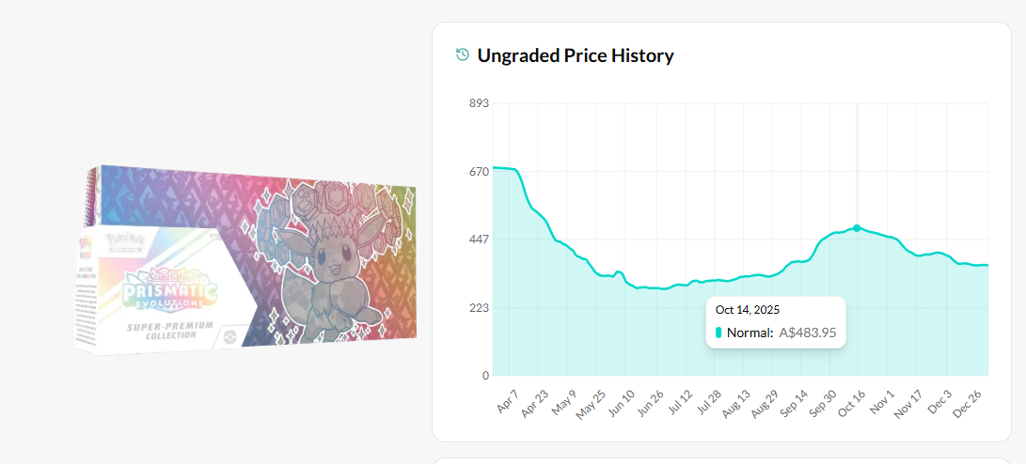Select the Dec 26 date label
The width and height of the screenshot is (1026, 464).
[969, 405]
